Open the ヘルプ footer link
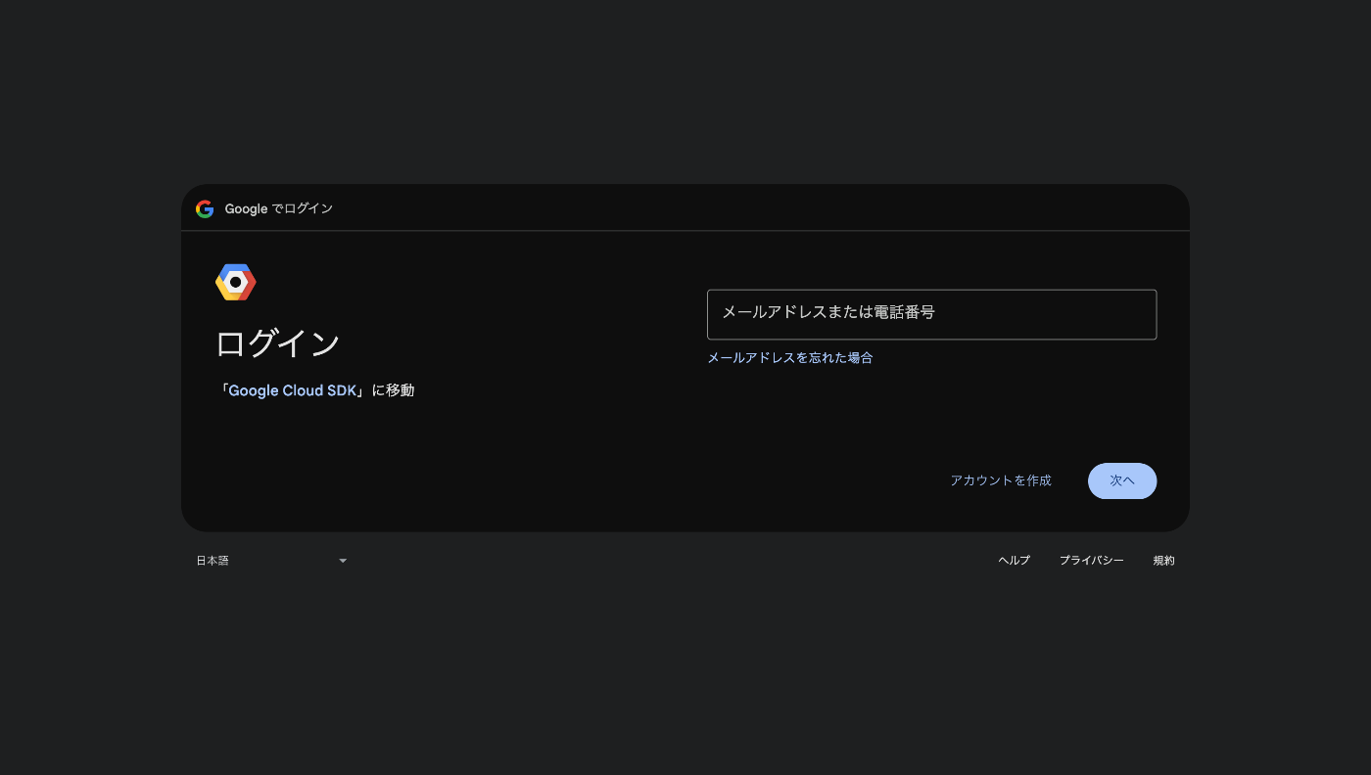This screenshot has width=1371, height=775. tap(1014, 561)
